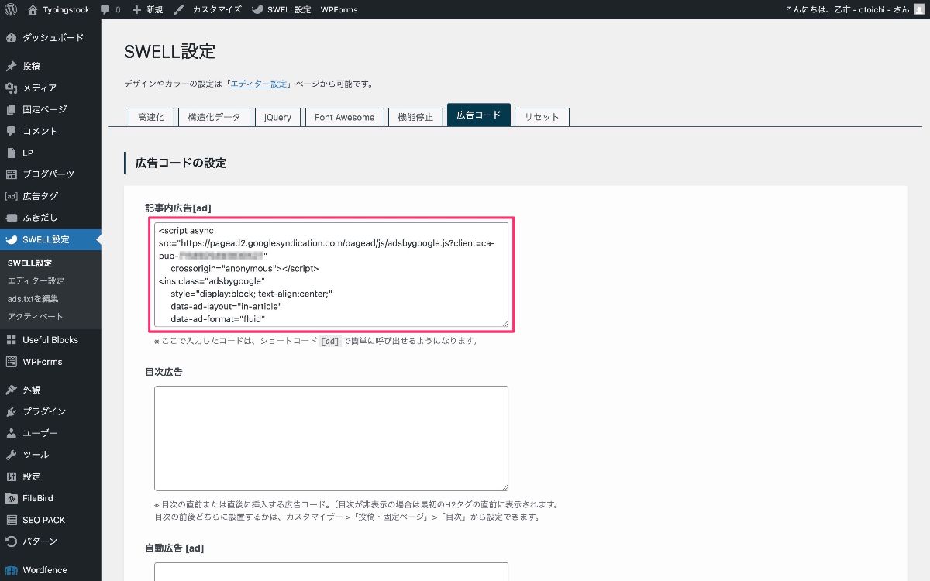Click the コメント speech bubble icon
Image resolution: width=930 pixels, height=581 pixels.
click(x=11, y=132)
